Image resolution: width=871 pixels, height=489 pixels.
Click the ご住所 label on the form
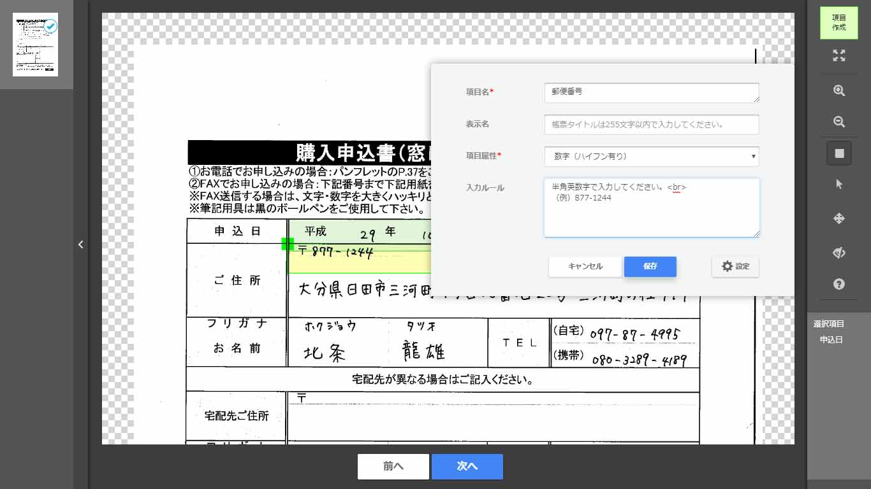point(237,281)
